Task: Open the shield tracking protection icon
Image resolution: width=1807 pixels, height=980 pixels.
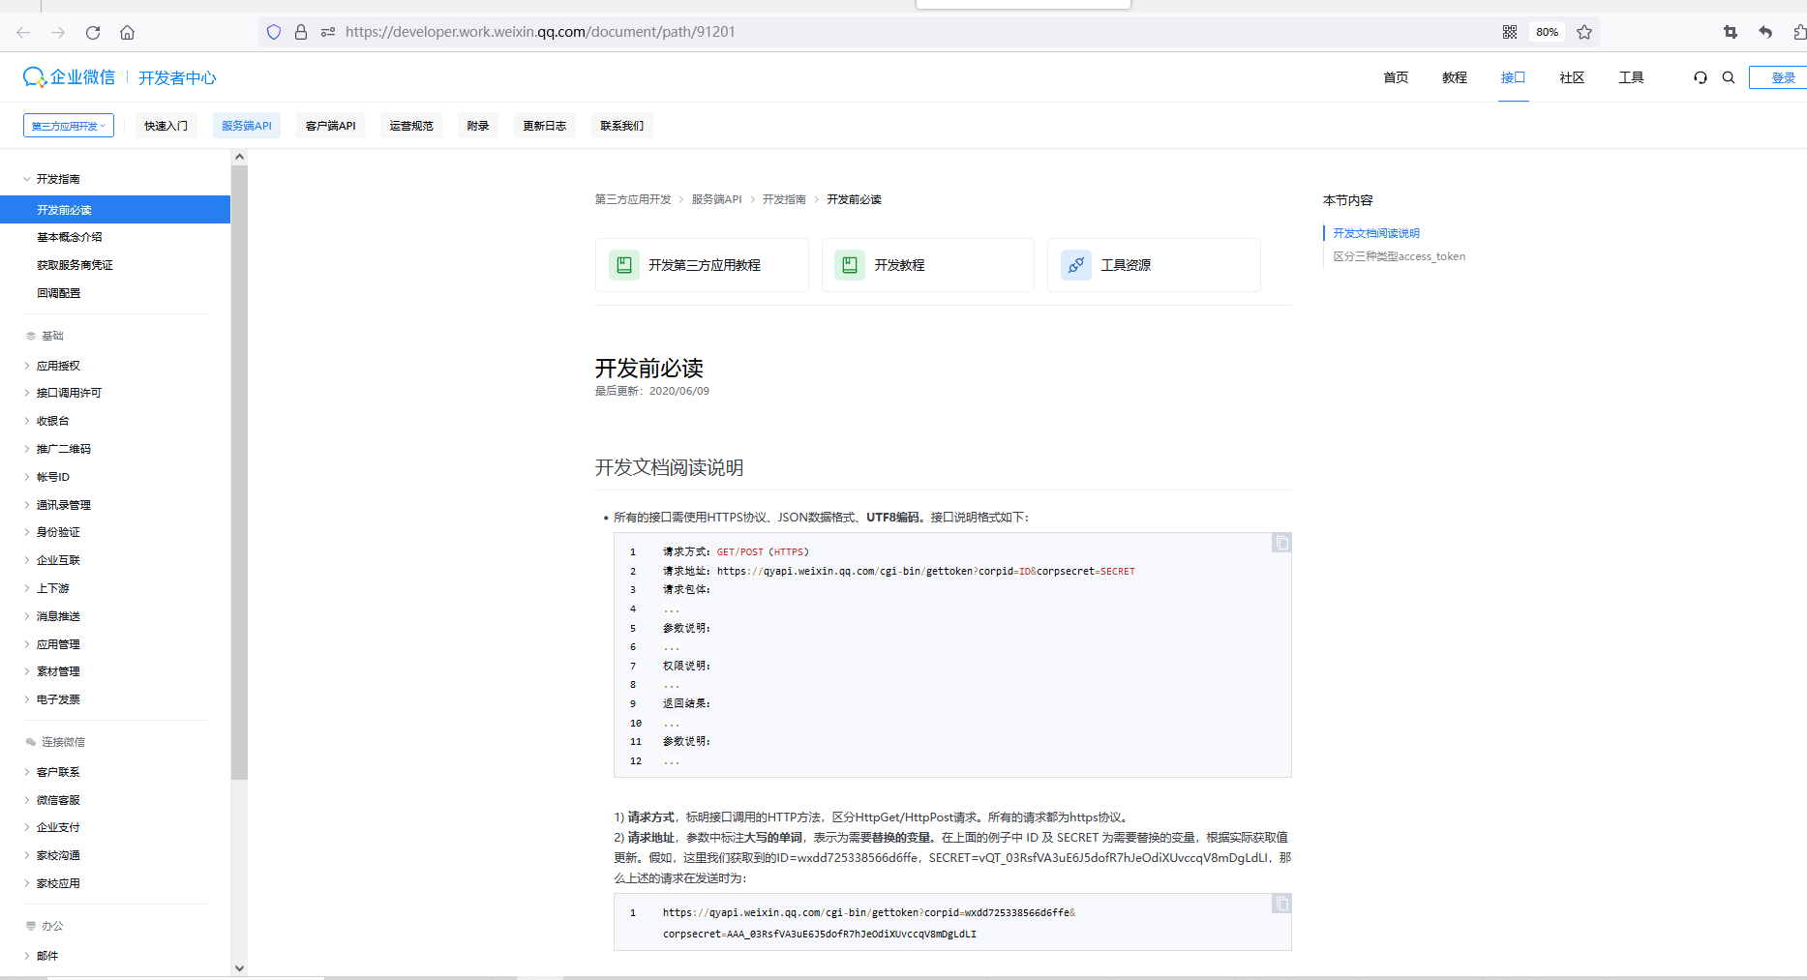Action: (274, 32)
